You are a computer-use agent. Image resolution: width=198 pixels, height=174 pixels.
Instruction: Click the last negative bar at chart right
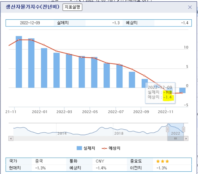tap(182, 90)
